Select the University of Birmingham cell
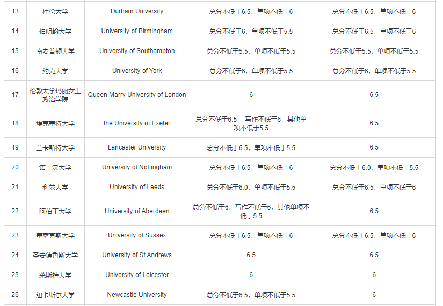This screenshot has width=443, height=306. [x=137, y=31]
